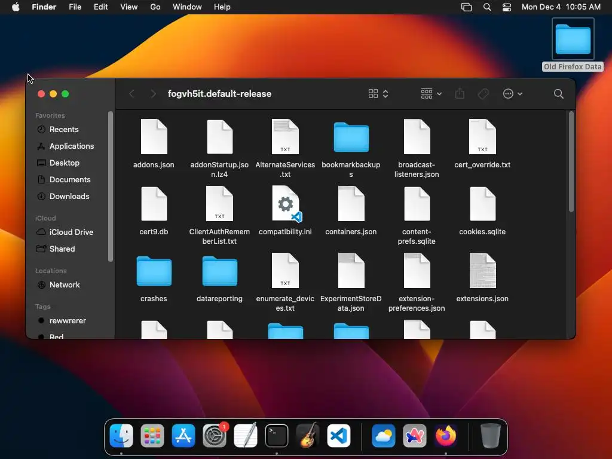
Task: Select the ExperimentStoreData.json file icon
Action: tap(351, 271)
